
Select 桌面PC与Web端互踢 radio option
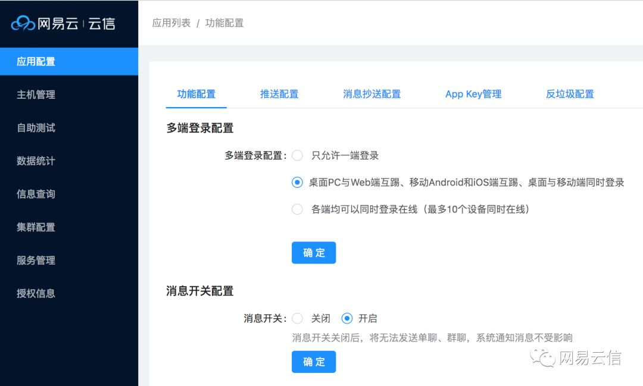297,183
